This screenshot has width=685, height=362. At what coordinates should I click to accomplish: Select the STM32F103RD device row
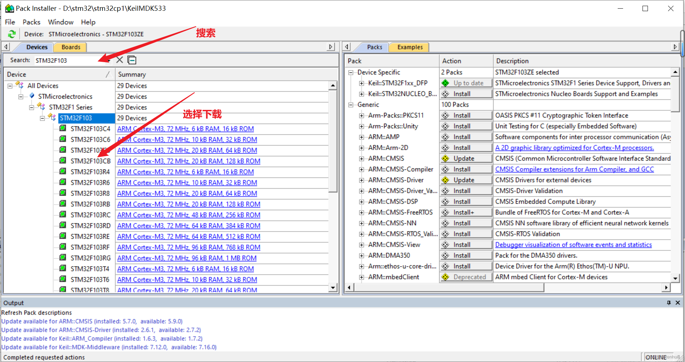(90, 226)
